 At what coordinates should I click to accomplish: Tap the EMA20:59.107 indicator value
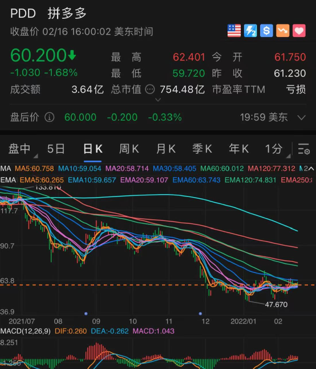(144, 180)
